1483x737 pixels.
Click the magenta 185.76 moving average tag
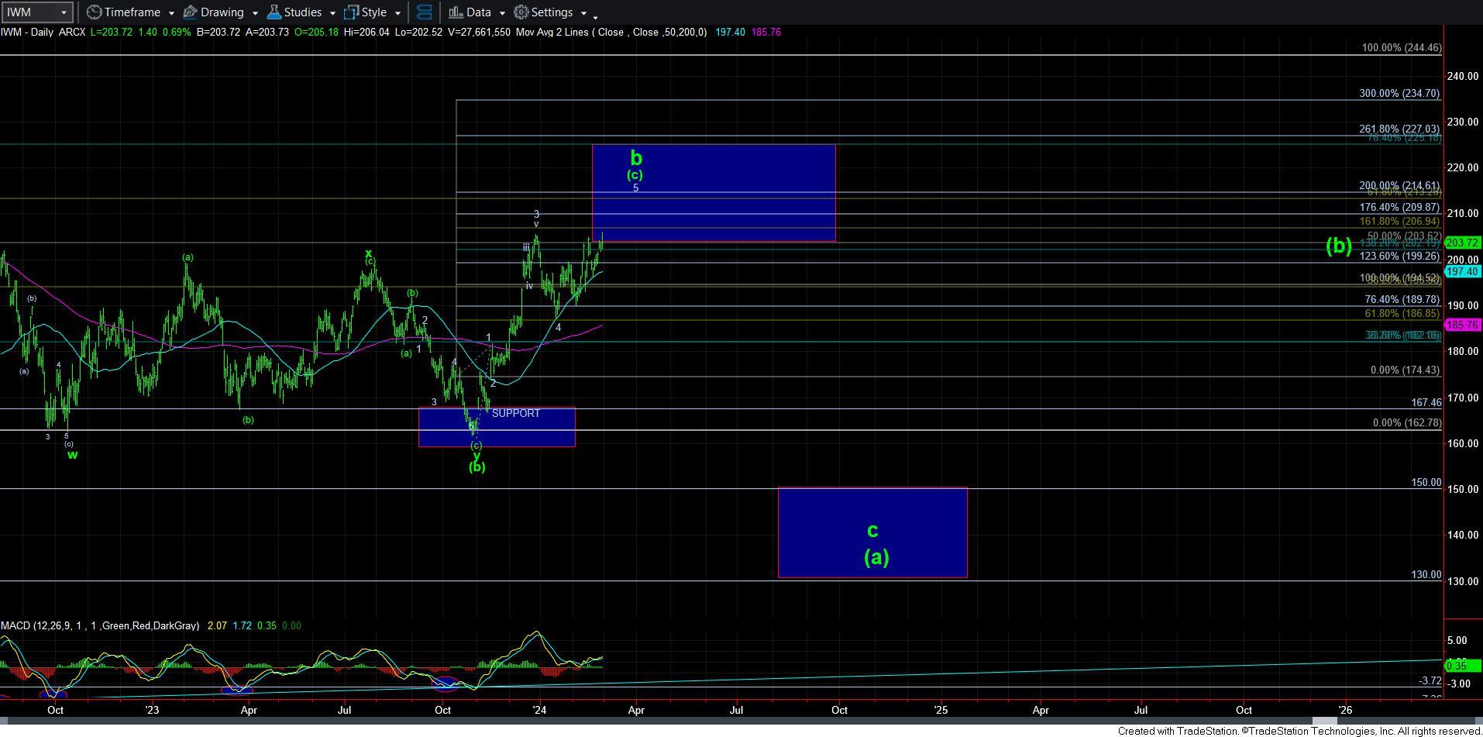(1463, 325)
